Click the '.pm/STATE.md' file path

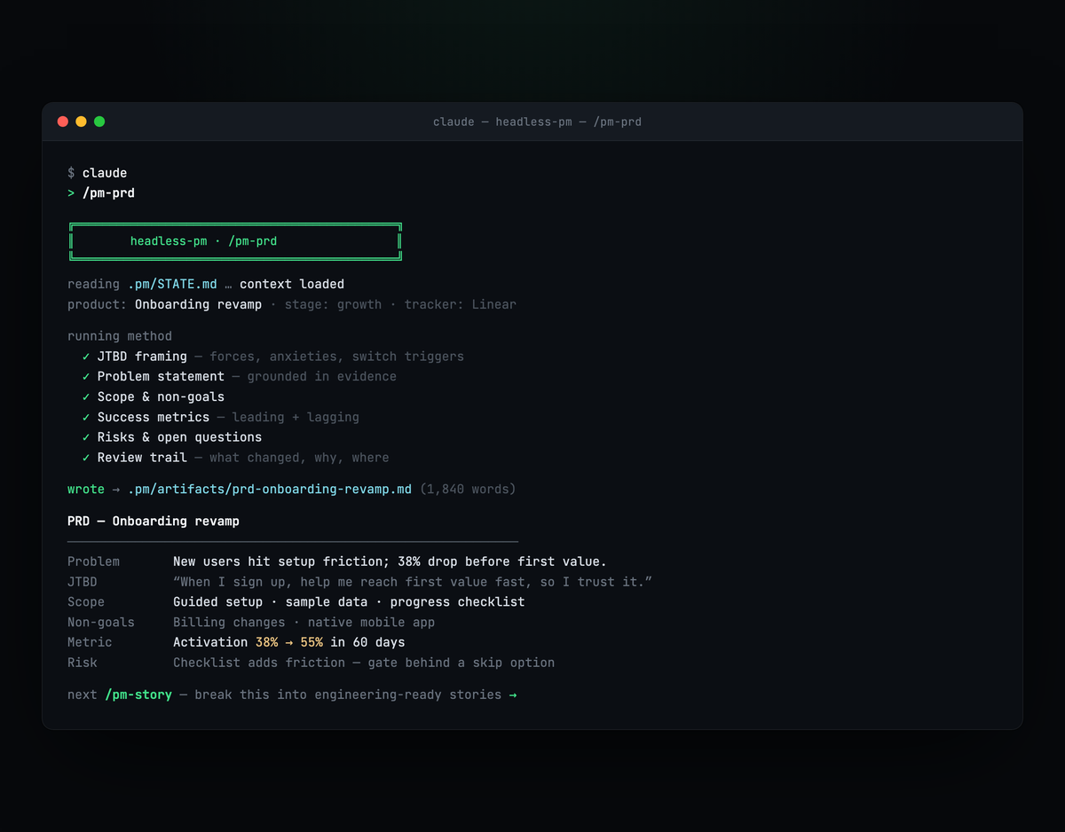pos(172,284)
